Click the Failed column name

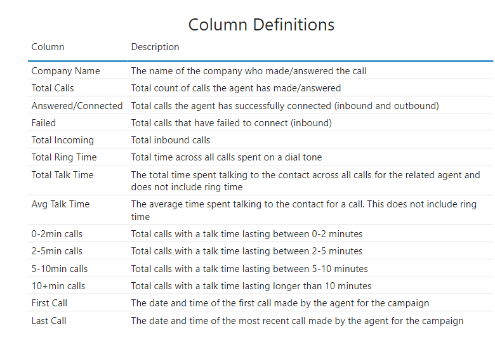coord(44,123)
